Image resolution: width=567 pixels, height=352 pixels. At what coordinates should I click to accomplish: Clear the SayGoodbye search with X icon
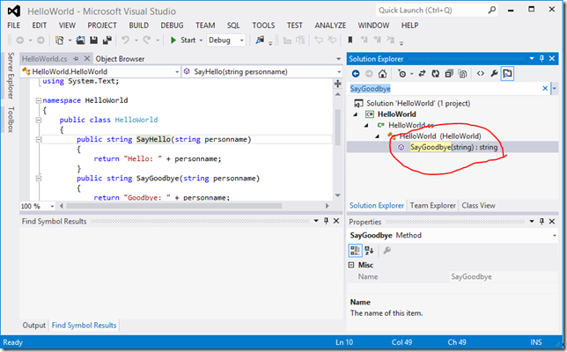(x=545, y=89)
